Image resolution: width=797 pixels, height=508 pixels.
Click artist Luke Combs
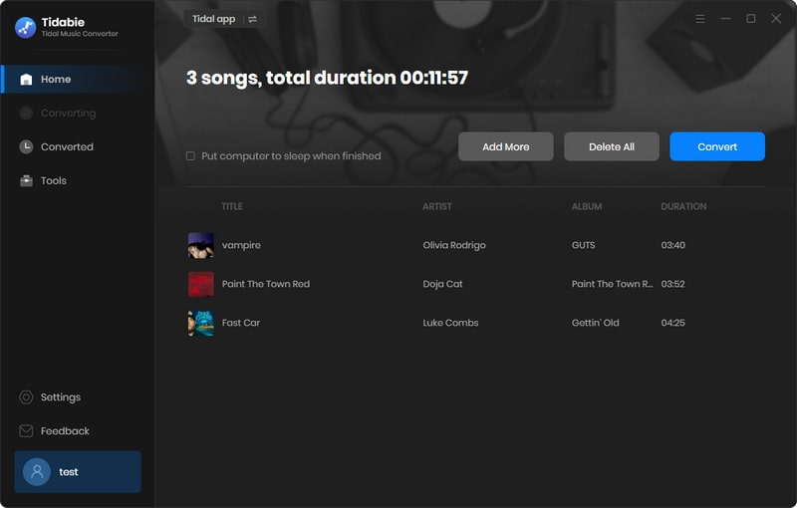tap(451, 323)
